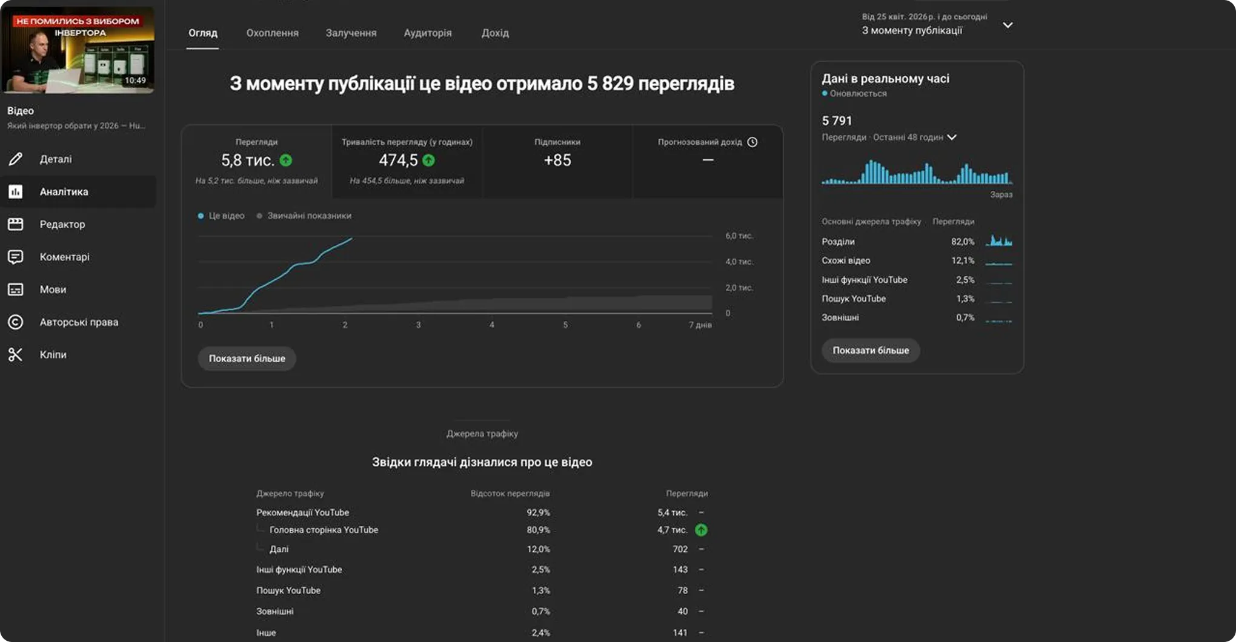
Task: Switch to the Огляд tab
Action: (x=203, y=33)
